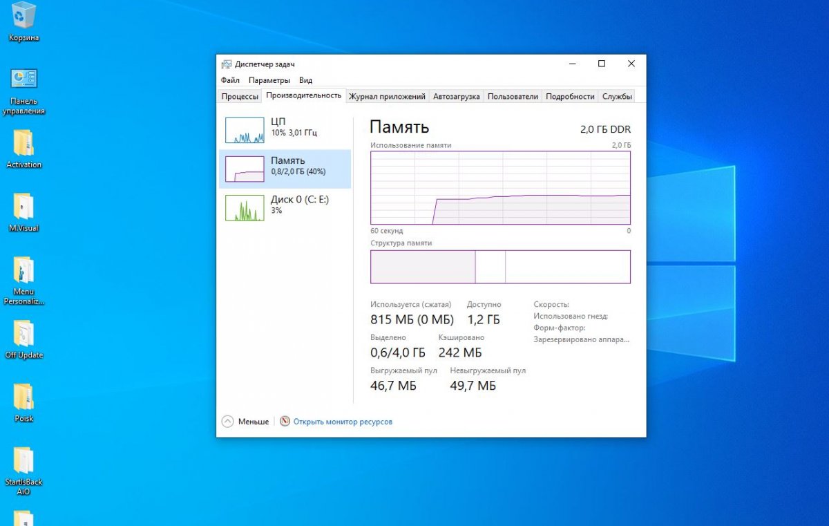The width and height of the screenshot is (829, 526).
Task: Switch to the Службы tab
Action: tap(617, 97)
